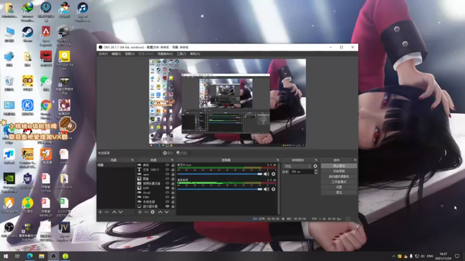Open the QQ音乐 desktop shortcut
This screenshot has width=465, height=261.
(27, 205)
